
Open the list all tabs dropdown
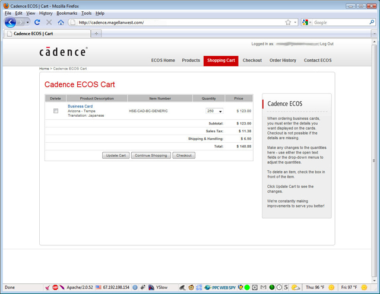[x=375, y=33]
